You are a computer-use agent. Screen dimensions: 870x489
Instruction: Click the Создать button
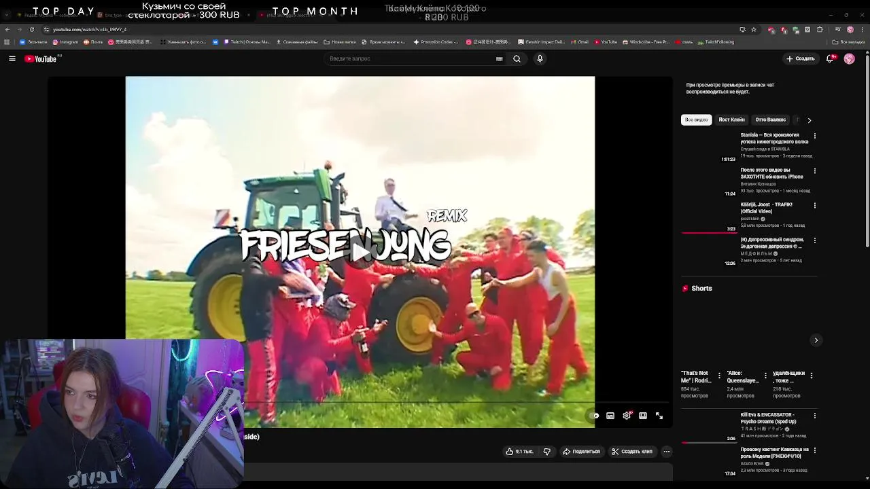(x=800, y=59)
